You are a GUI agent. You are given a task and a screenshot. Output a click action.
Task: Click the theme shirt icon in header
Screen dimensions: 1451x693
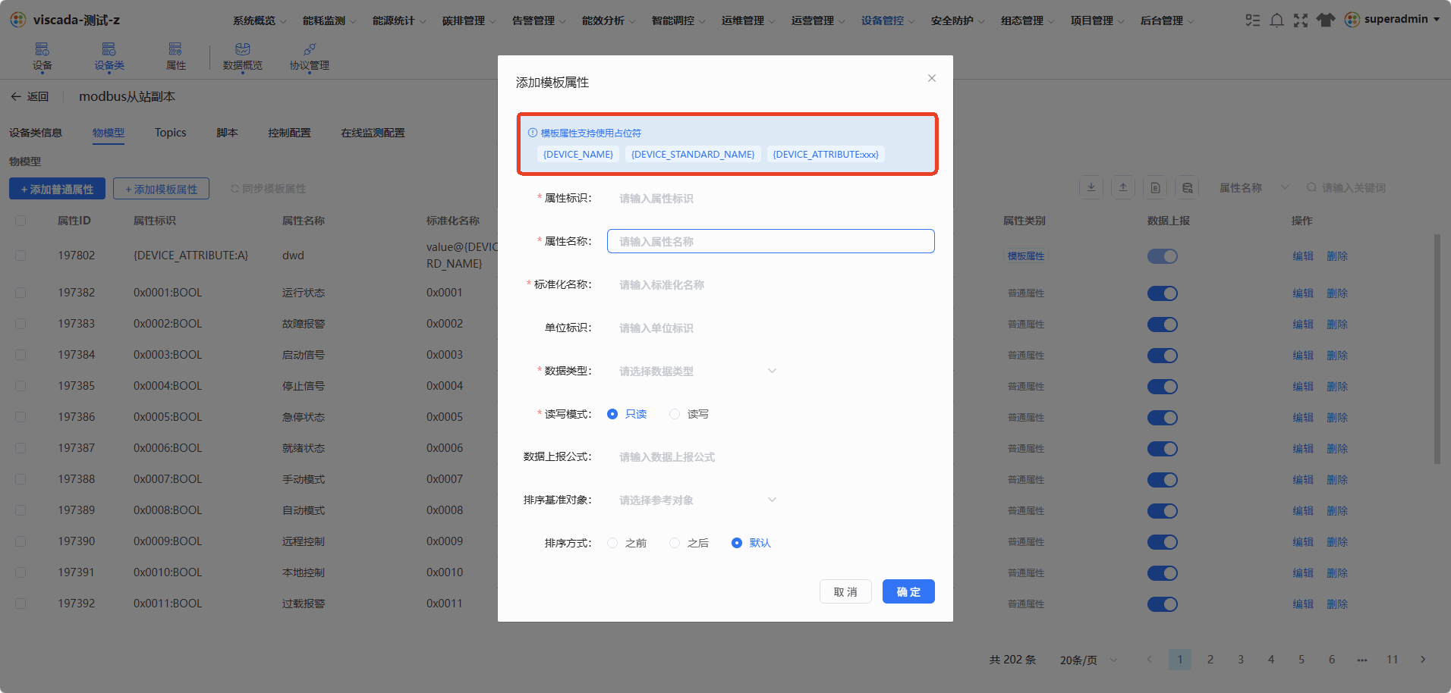click(x=1325, y=20)
